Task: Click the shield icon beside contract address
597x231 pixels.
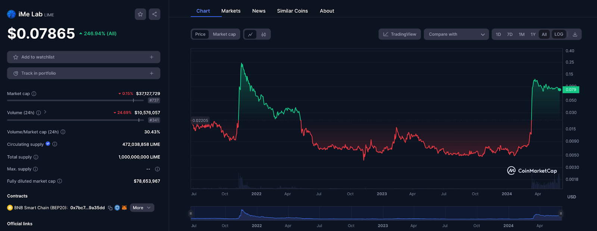Action: point(117,208)
